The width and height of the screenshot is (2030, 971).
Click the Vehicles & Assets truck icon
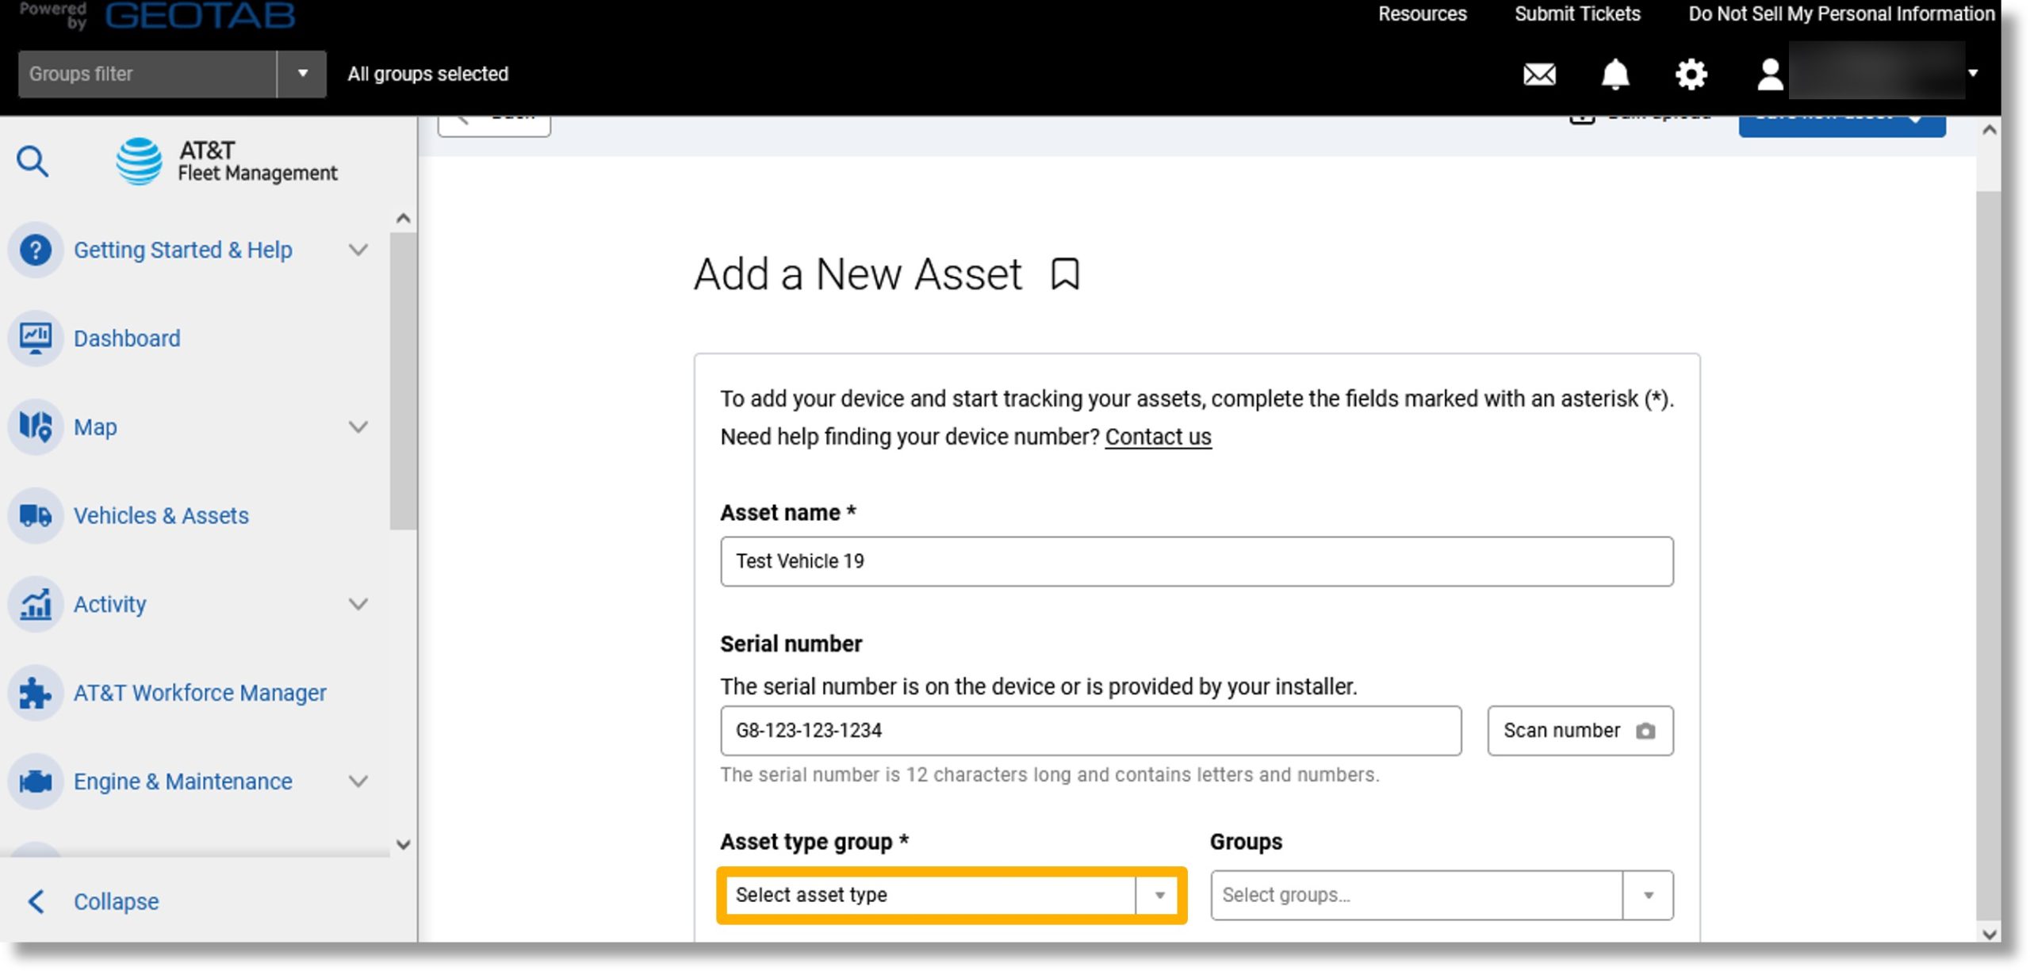pos(36,516)
